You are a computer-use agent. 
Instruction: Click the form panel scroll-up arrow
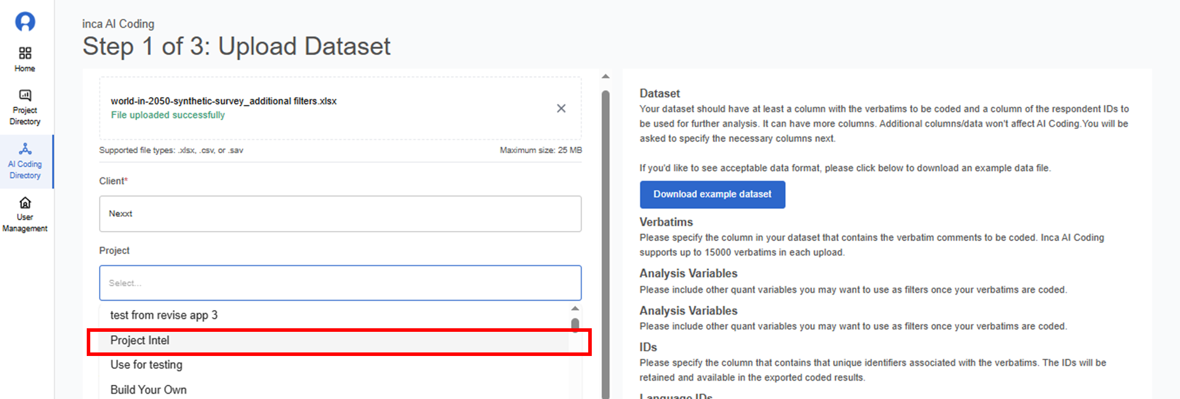pos(605,77)
